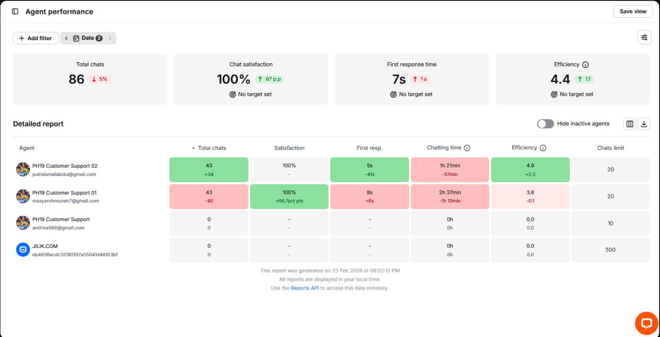Image resolution: width=660 pixels, height=337 pixels.
Task: Open the Reports API link
Action: click(305, 288)
